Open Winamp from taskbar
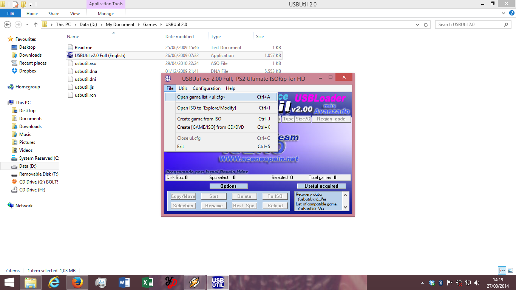Screen dimensions: 516x290 (195, 282)
